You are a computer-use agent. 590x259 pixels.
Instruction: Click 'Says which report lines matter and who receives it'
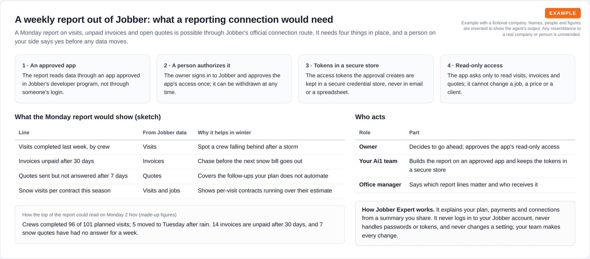coord(473,185)
